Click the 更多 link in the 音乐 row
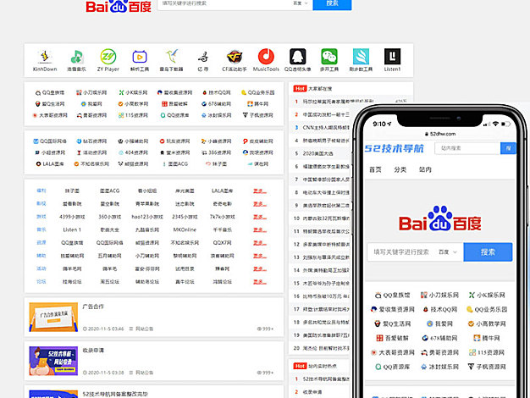 [x=260, y=230]
